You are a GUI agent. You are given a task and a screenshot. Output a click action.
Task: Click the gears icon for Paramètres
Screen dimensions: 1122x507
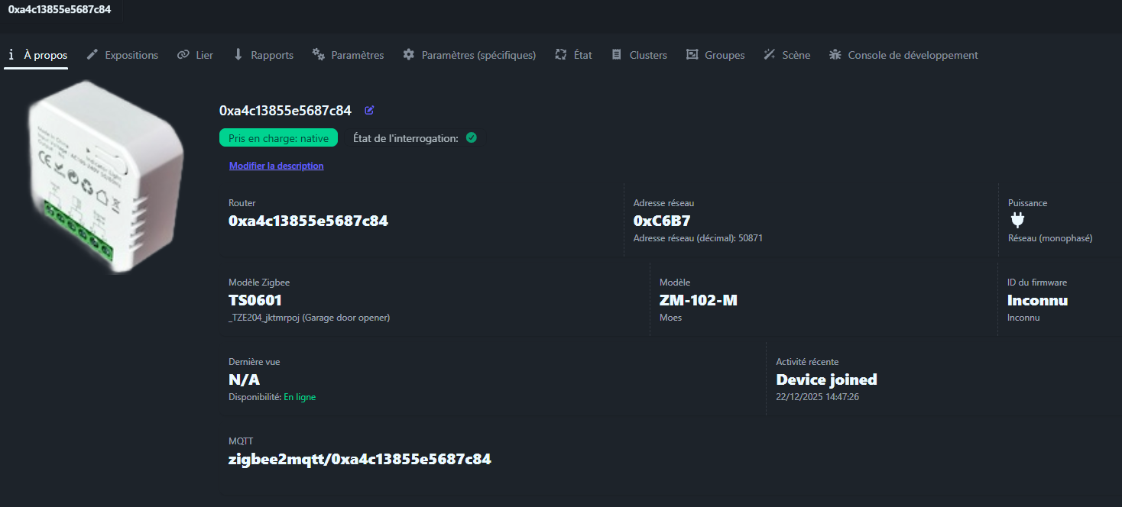pyautogui.click(x=319, y=55)
